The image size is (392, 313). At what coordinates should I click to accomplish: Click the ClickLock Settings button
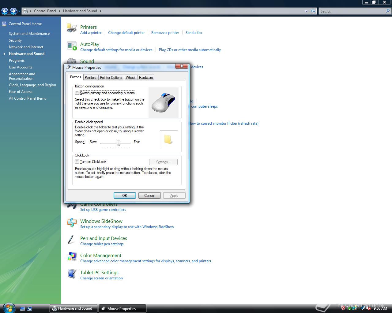click(163, 162)
